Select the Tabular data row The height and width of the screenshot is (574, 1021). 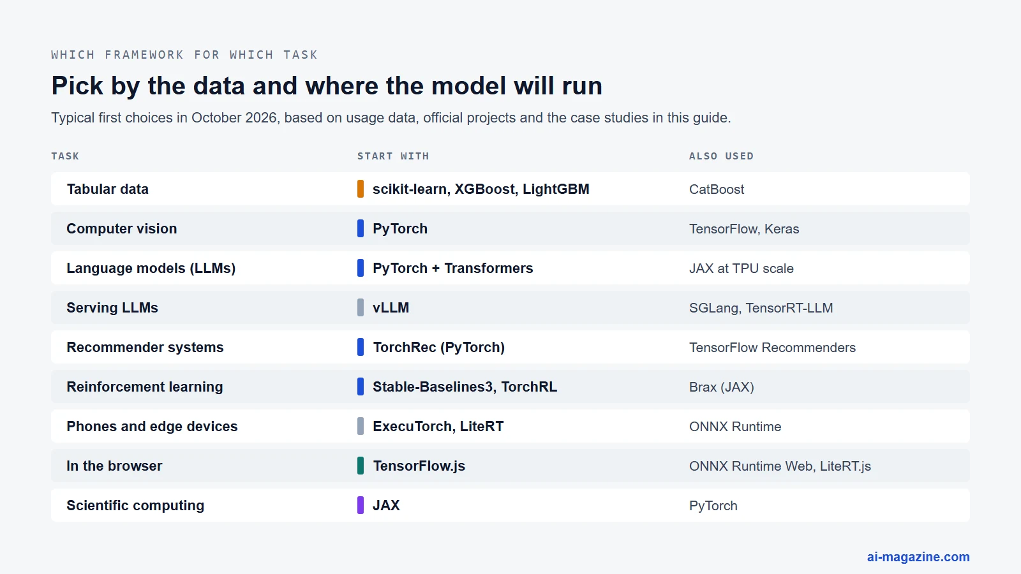[x=511, y=189]
